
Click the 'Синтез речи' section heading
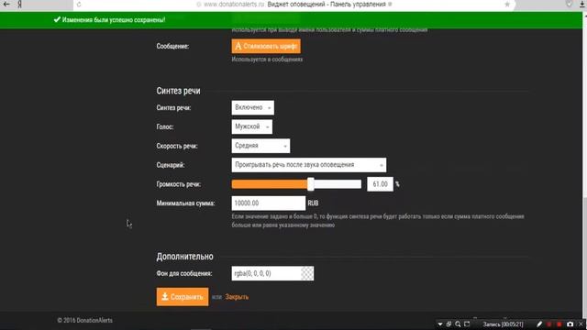pos(178,91)
